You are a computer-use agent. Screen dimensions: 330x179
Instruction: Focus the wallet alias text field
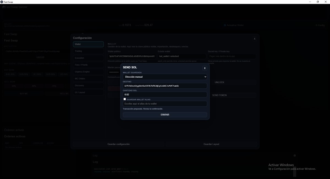pyautogui.click(x=165, y=104)
